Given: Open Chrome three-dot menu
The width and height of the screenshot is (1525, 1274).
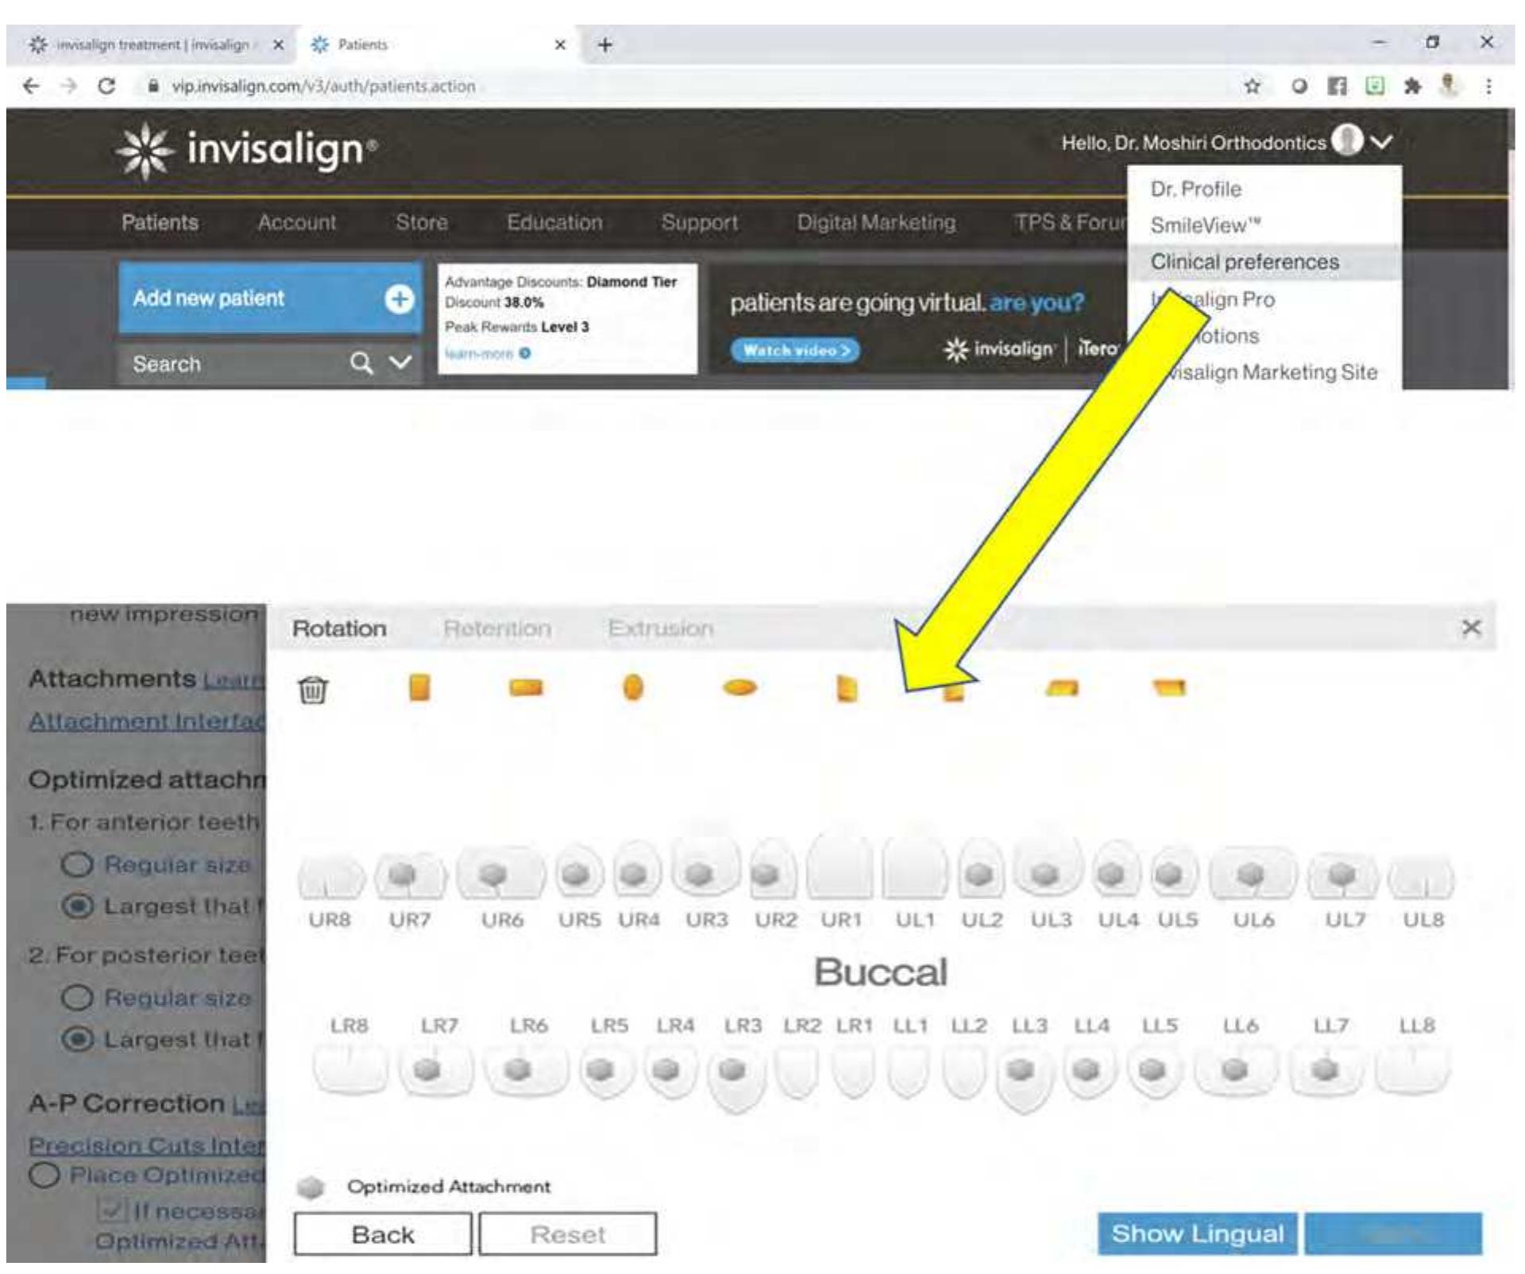Looking at the screenshot, I should click(x=1488, y=86).
